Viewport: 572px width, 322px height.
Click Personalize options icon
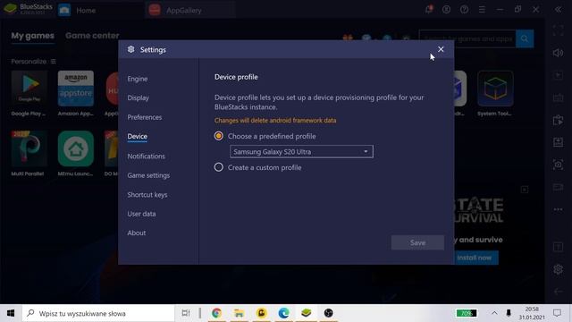click(54, 62)
